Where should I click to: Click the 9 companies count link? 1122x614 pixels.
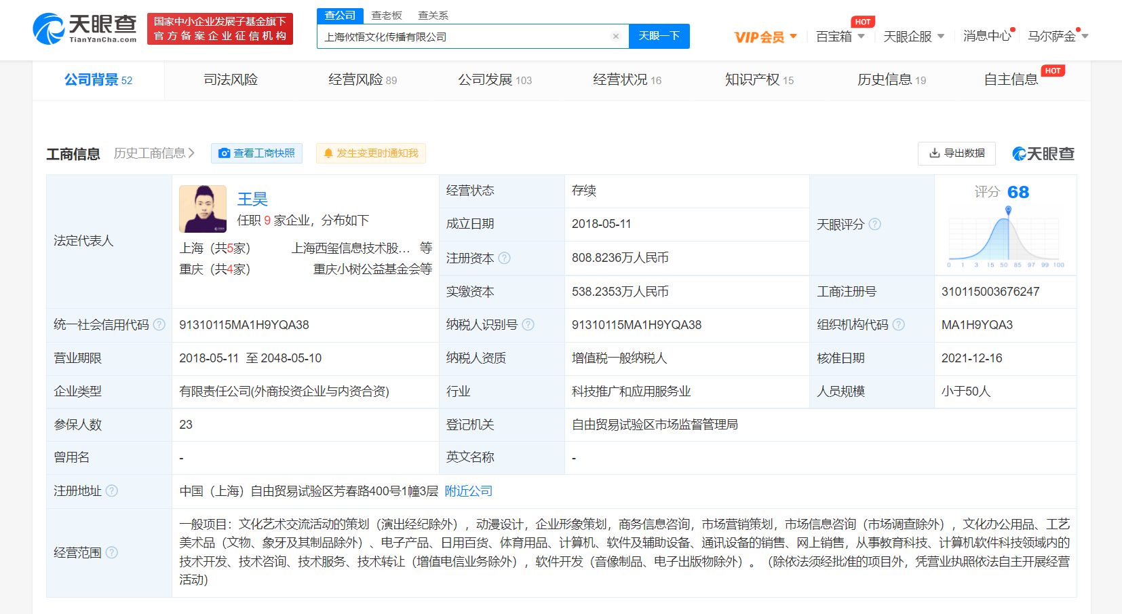(267, 220)
